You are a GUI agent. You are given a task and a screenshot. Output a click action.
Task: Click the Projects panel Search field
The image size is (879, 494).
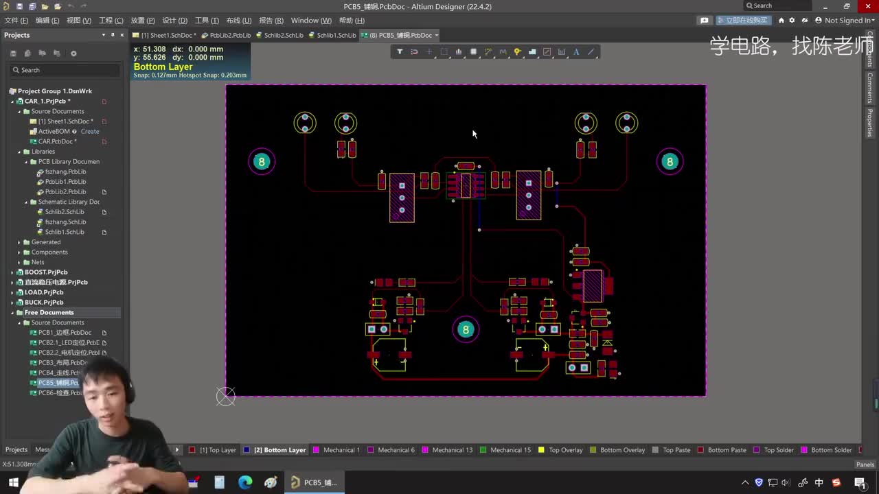[x=65, y=70]
